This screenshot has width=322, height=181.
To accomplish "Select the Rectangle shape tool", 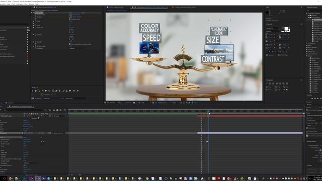I will coord(53,90).
